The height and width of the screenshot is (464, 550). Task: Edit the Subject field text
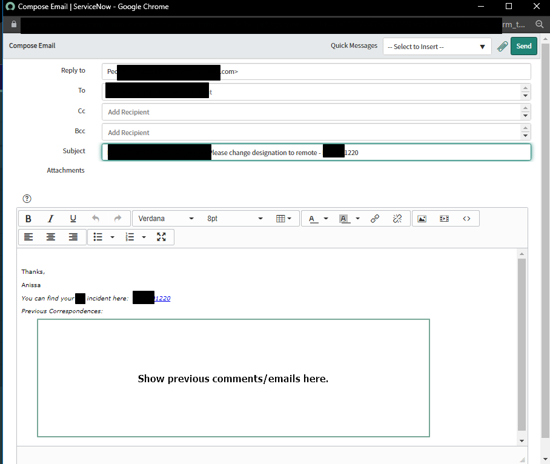[316, 152]
